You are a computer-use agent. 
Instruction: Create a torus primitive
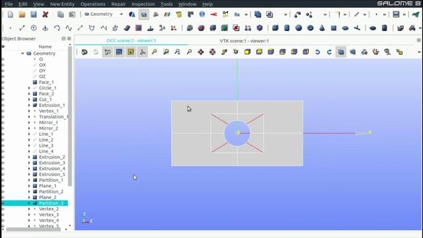pos(310,28)
